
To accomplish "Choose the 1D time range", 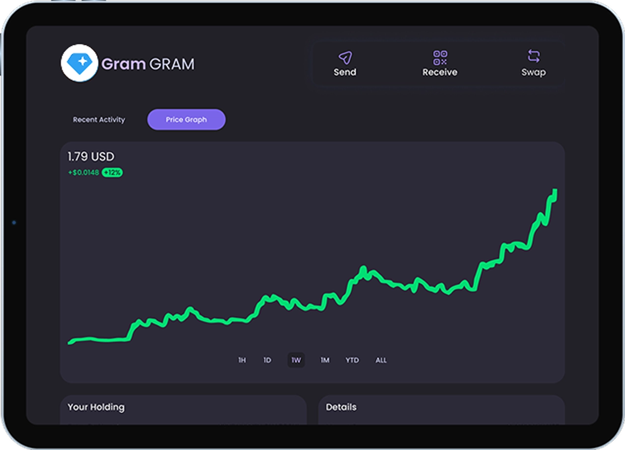I will click(x=267, y=360).
